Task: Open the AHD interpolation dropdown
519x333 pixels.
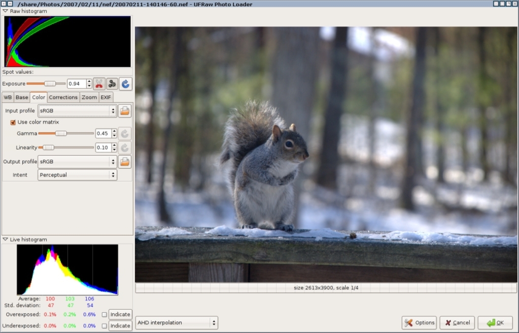Action: [177, 322]
